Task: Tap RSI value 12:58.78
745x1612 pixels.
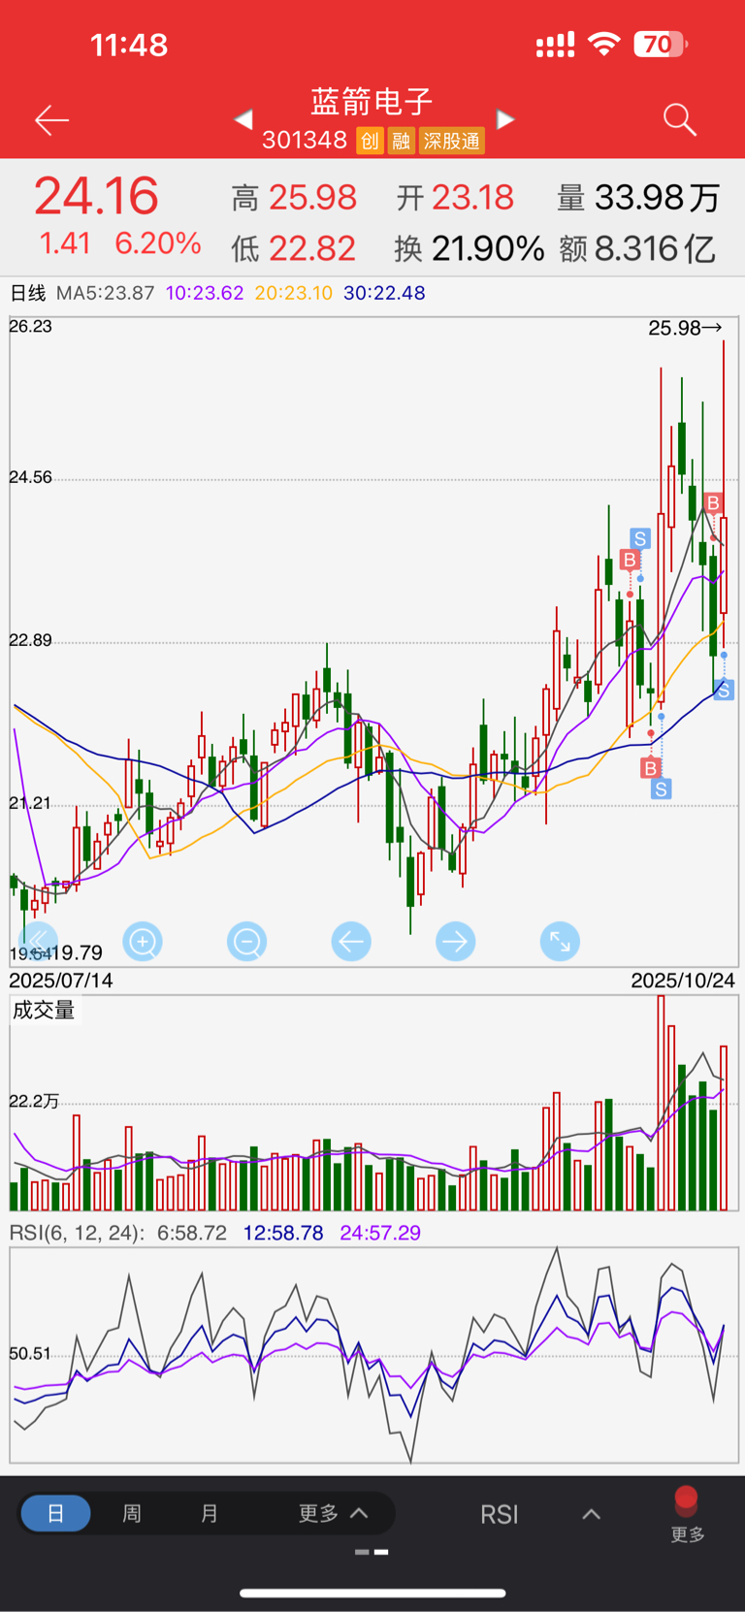Action: point(283,1233)
